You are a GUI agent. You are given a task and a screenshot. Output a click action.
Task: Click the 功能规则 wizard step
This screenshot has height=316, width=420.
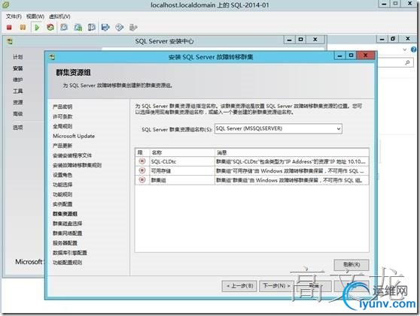click(62, 194)
